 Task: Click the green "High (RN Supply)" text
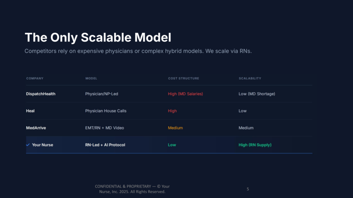coord(255,145)
